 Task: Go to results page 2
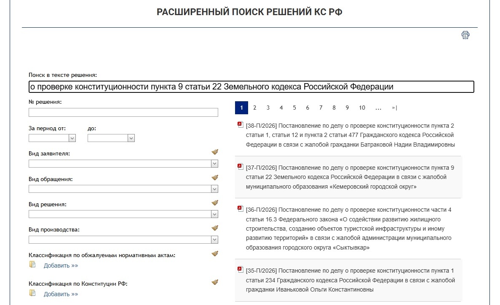(x=255, y=108)
